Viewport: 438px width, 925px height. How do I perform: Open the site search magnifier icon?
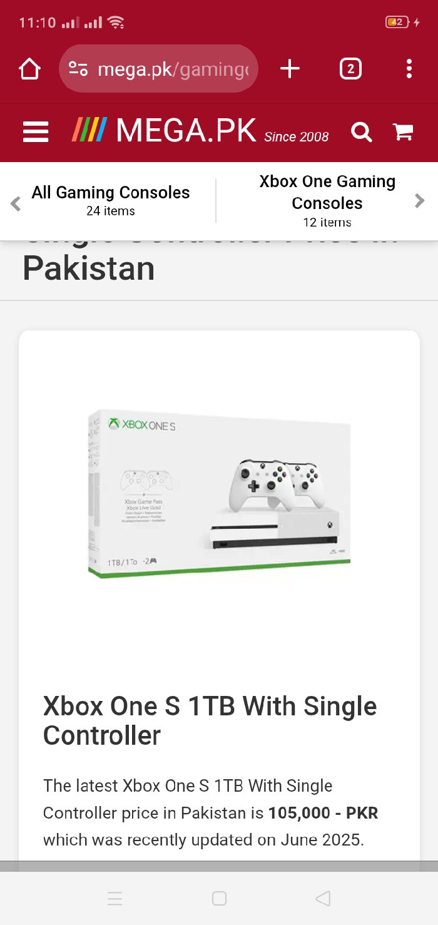tap(361, 132)
